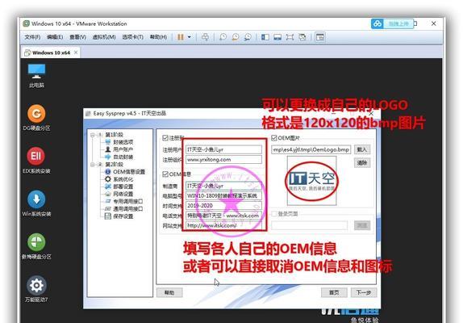Click the OemLogo.bmp path field
Viewport: 463px width, 323px height.
click(x=311, y=149)
